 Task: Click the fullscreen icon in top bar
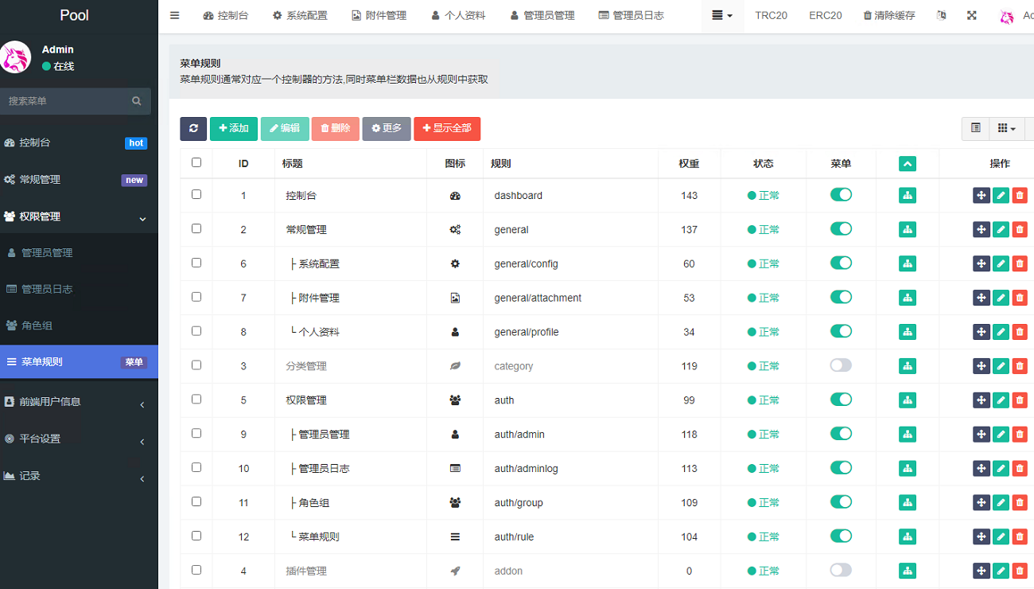point(972,15)
